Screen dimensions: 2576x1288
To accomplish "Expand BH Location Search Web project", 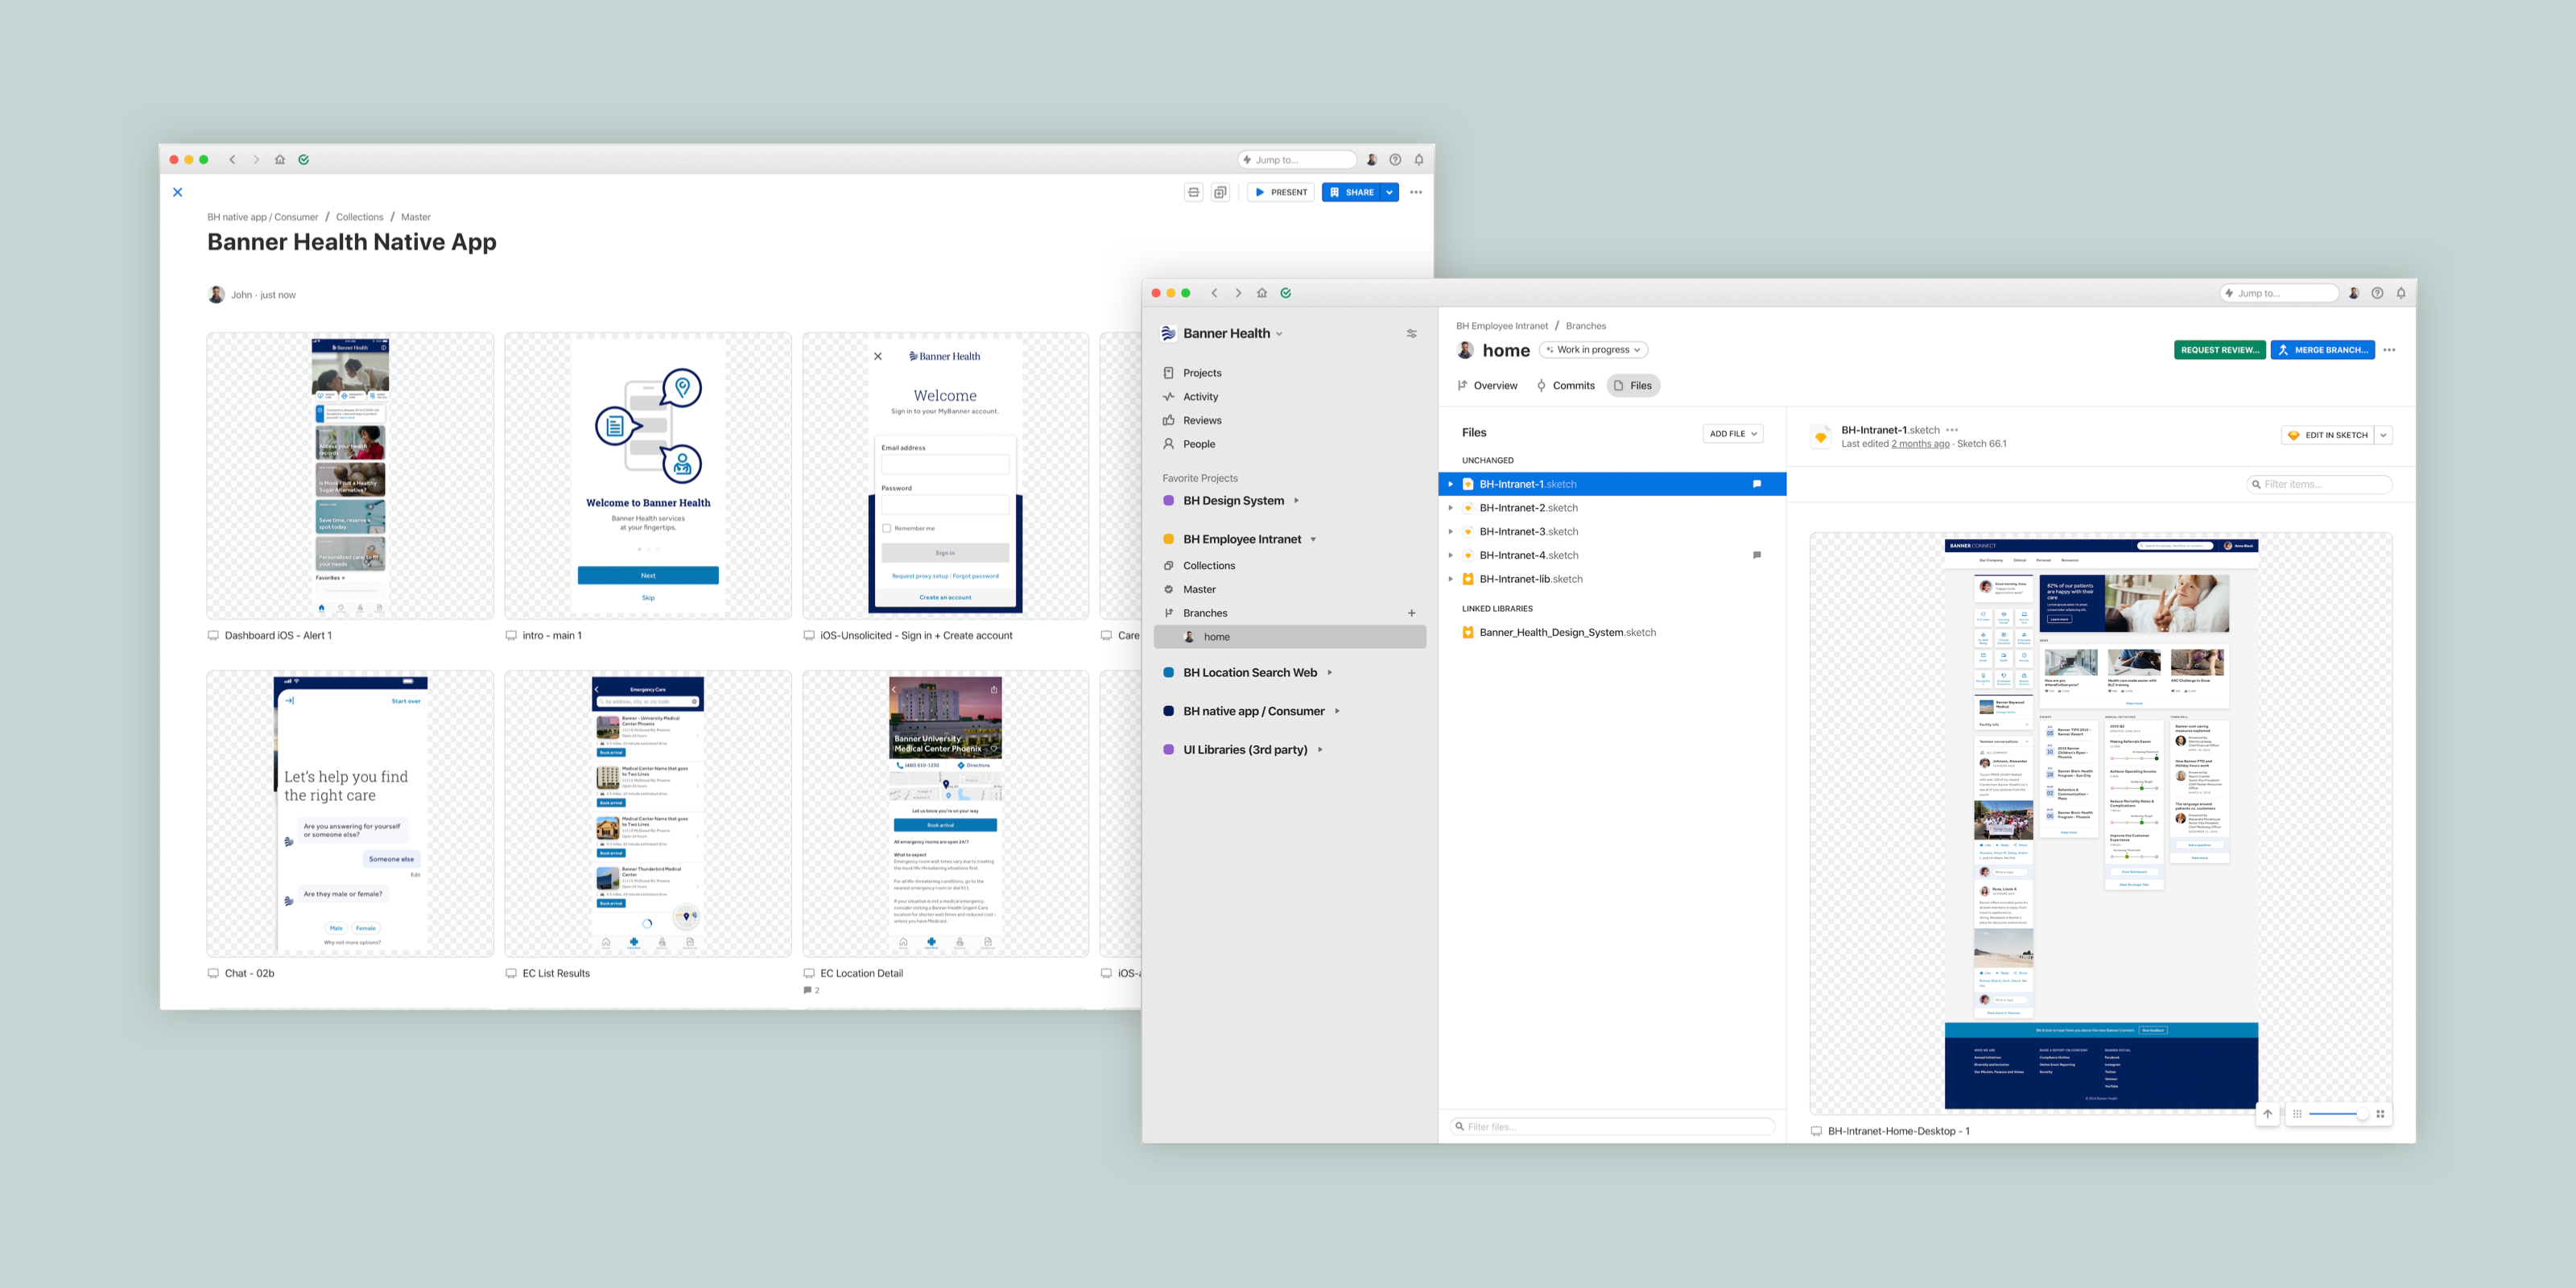I will pos(1330,673).
